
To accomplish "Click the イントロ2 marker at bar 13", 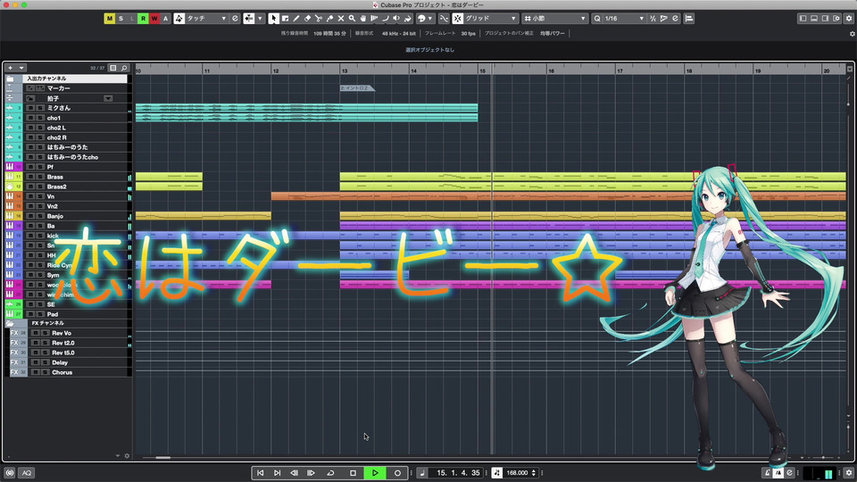I will pyautogui.click(x=356, y=88).
